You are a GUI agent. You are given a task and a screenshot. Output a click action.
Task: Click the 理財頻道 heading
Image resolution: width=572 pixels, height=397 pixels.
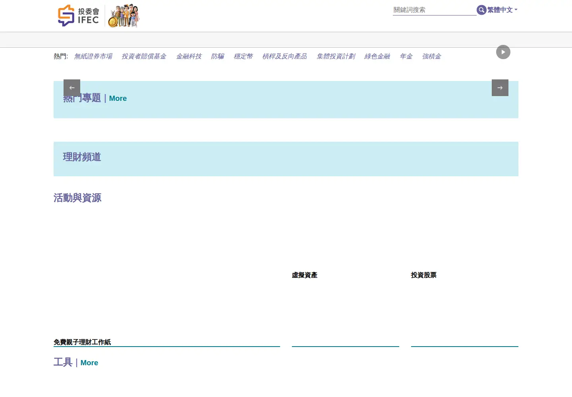coord(82,157)
